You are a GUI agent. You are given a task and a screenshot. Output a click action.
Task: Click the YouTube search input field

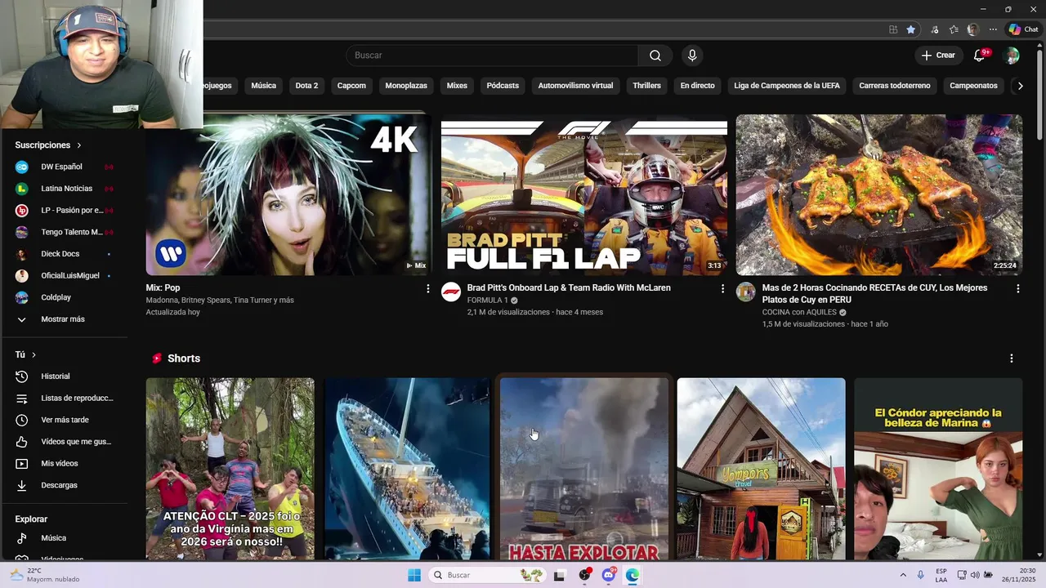pos(492,56)
